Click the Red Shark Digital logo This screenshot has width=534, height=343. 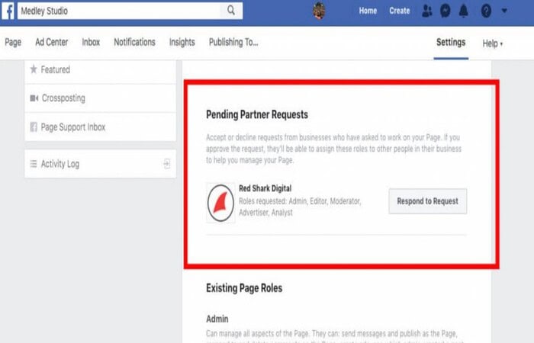coord(220,203)
